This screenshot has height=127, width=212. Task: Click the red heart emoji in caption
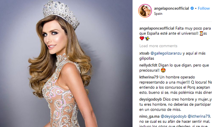(142, 38)
